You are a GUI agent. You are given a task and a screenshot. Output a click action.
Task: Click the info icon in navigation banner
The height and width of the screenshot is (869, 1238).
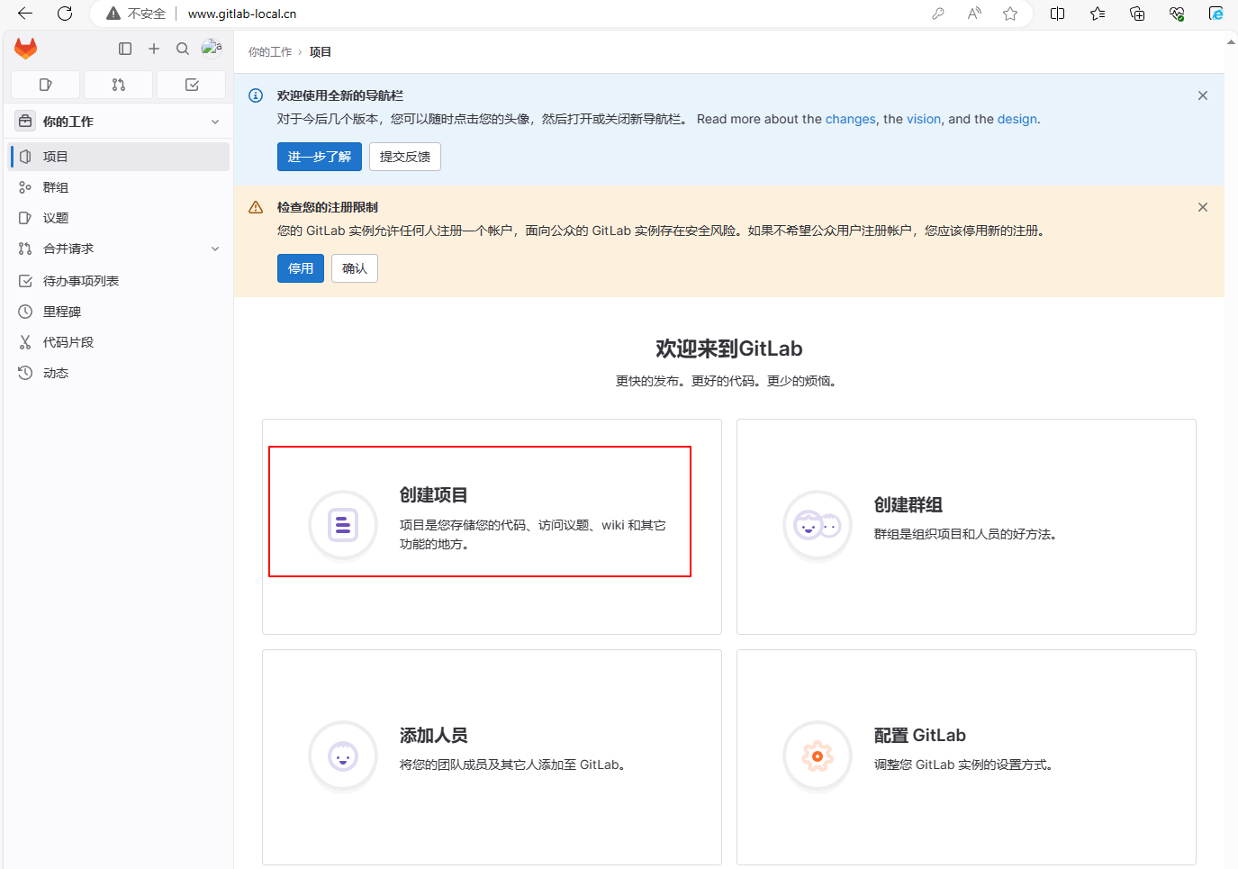tap(256, 95)
